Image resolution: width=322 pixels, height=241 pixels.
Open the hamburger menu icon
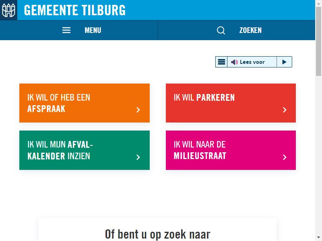pos(66,30)
